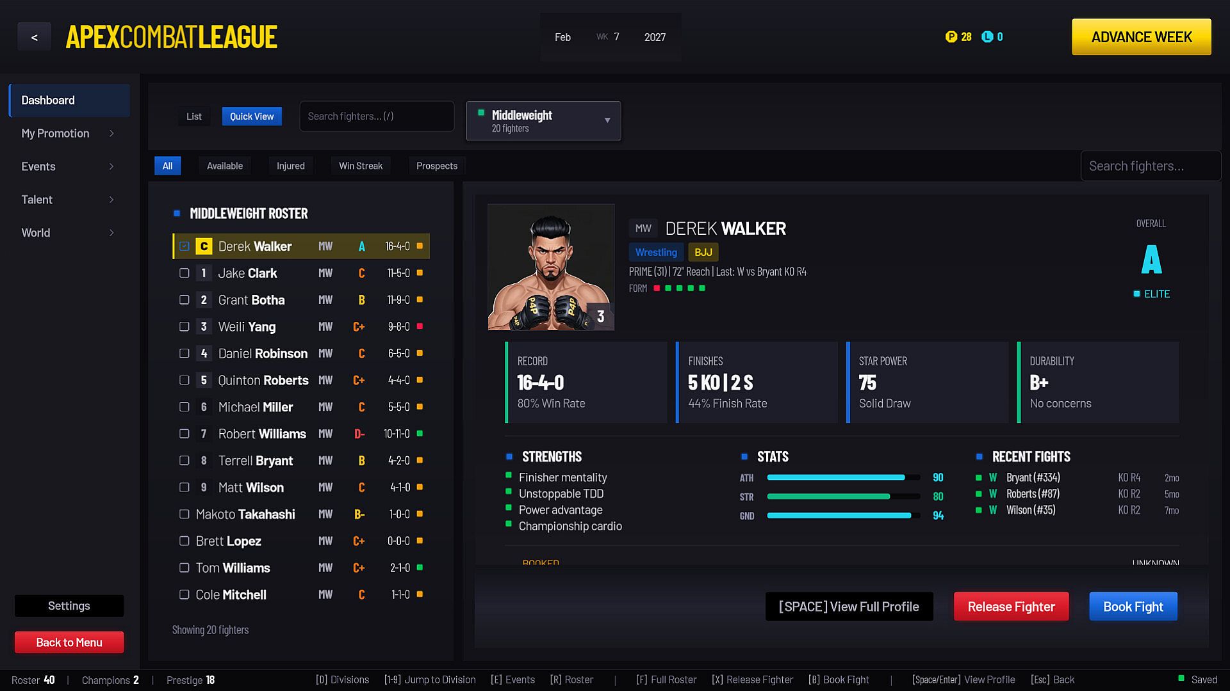Viewport: 1230px width, 691px height.
Task: Click the blue L currency icon
Action: pos(987,37)
